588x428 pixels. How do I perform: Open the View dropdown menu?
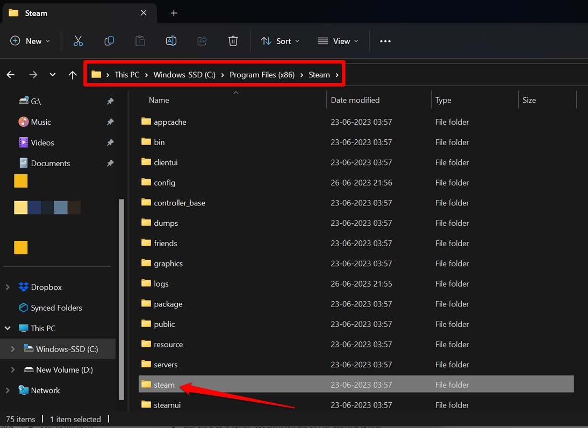[338, 41]
